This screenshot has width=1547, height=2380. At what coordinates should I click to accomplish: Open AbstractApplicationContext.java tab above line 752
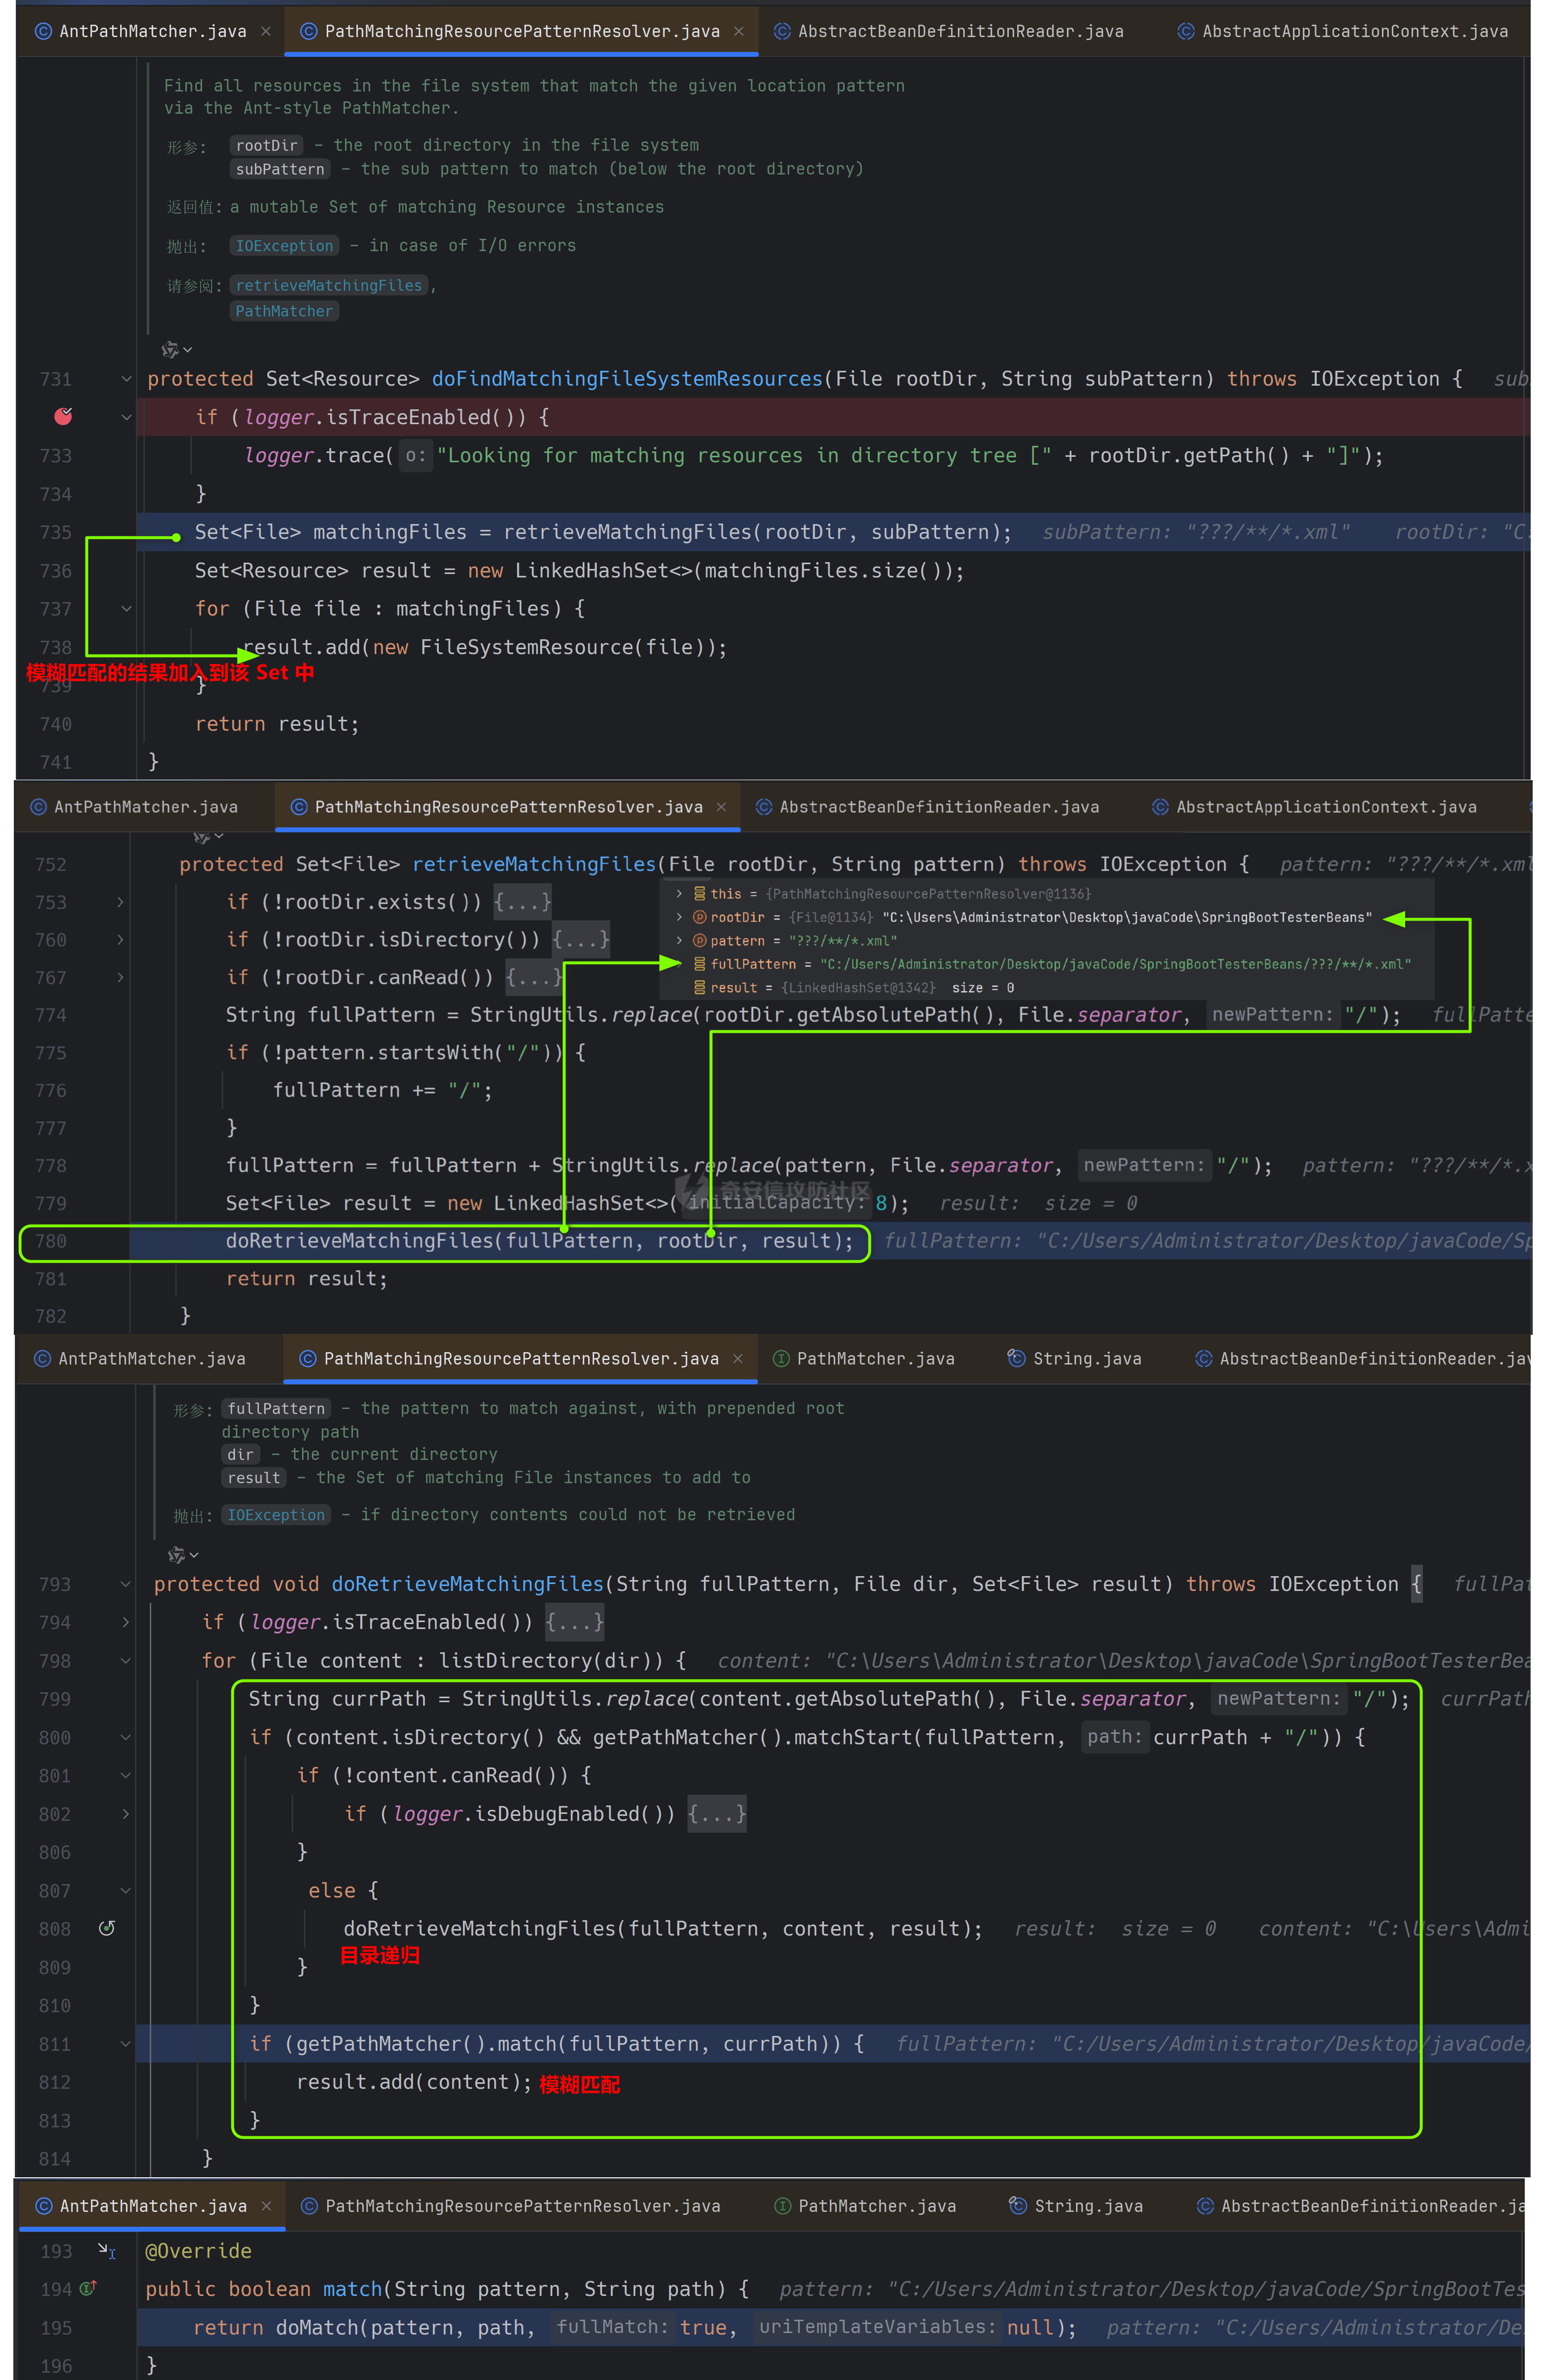(x=1314, y=807)
